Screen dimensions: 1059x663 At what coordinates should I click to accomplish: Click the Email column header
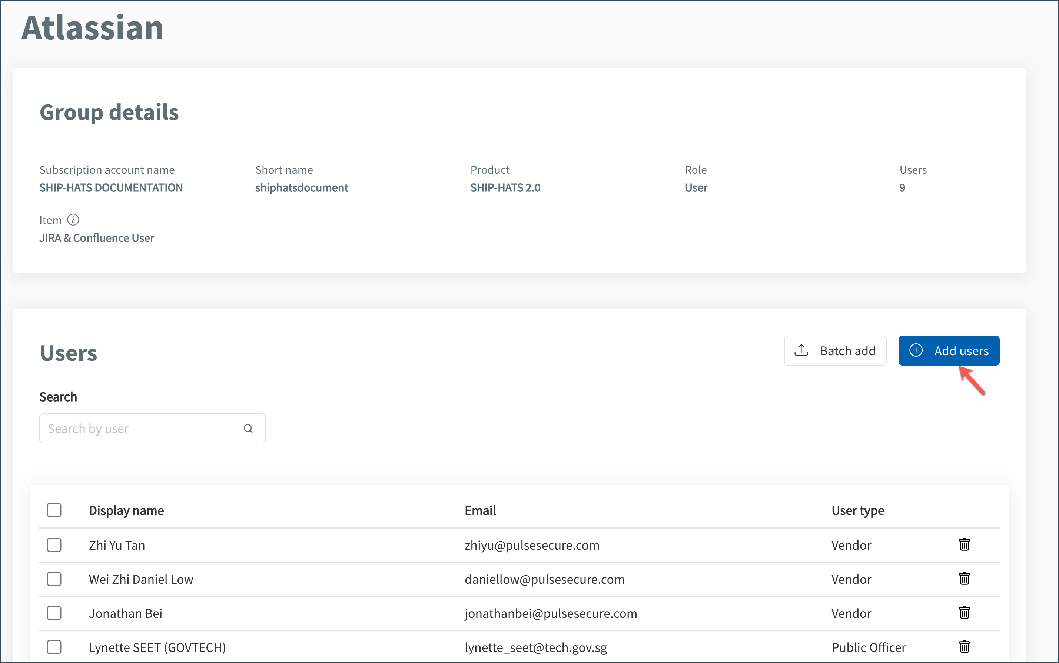point(480,510)
